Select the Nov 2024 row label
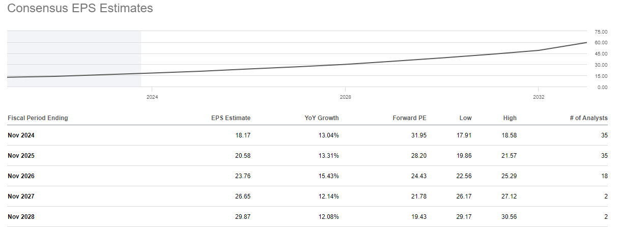The image size is (619, 227). [x=21, y=135]
